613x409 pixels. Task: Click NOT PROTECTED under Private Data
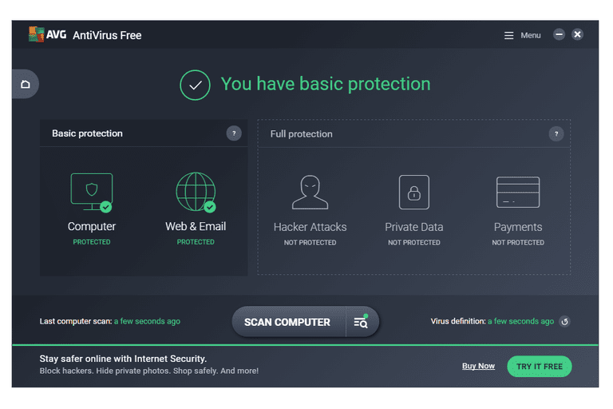414,243
